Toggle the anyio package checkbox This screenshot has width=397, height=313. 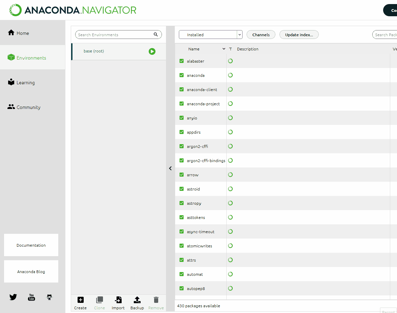(x=182, y=117)
